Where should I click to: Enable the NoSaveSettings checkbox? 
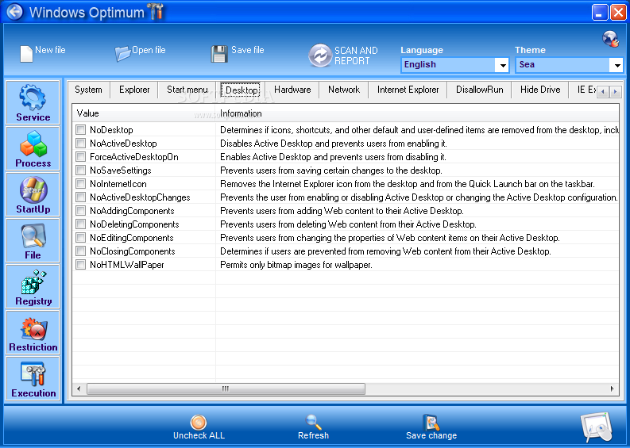click(x=81, y=170)
